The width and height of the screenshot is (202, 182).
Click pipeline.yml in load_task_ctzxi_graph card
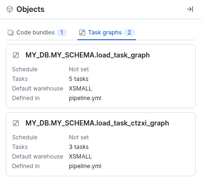tap(85, 166)
